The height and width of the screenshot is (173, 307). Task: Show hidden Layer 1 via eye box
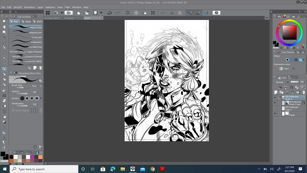tap(275, 108)
